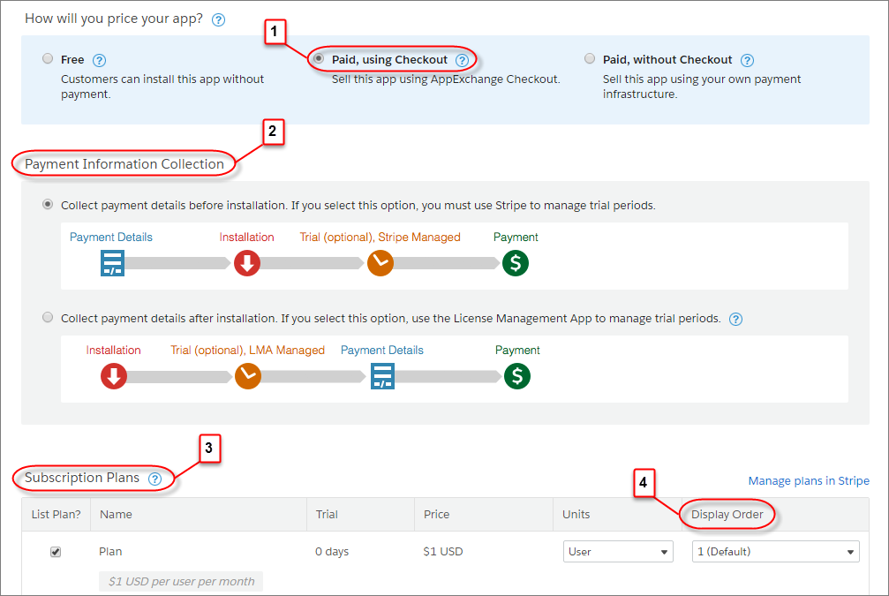Click 'Payment Details' label in first flow
Image resolution: width=889 pixels, height=596 pixels.
(111, 237)
